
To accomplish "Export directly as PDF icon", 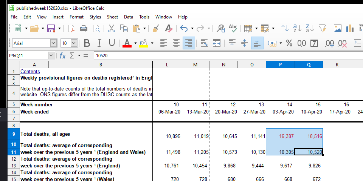I will coord(71,28).
